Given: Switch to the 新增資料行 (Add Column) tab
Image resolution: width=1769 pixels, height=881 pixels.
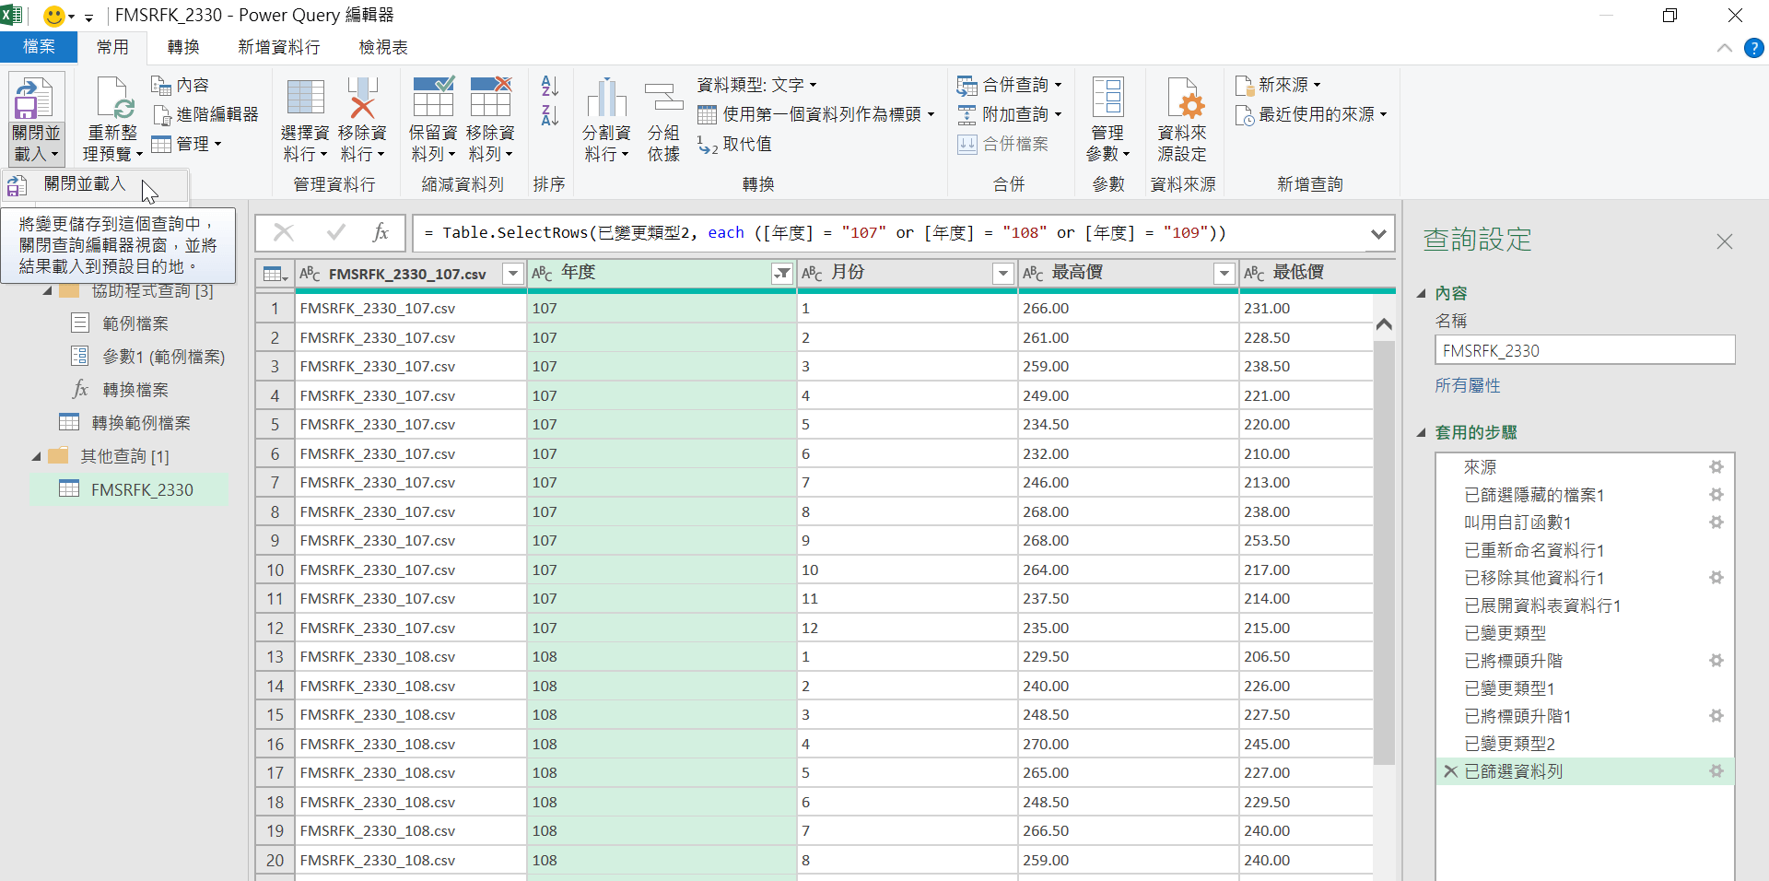Looking at the screenshot, I should [278, 47].
